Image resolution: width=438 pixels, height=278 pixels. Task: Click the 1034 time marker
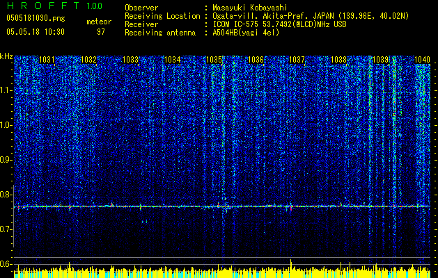tap(173, 60)
